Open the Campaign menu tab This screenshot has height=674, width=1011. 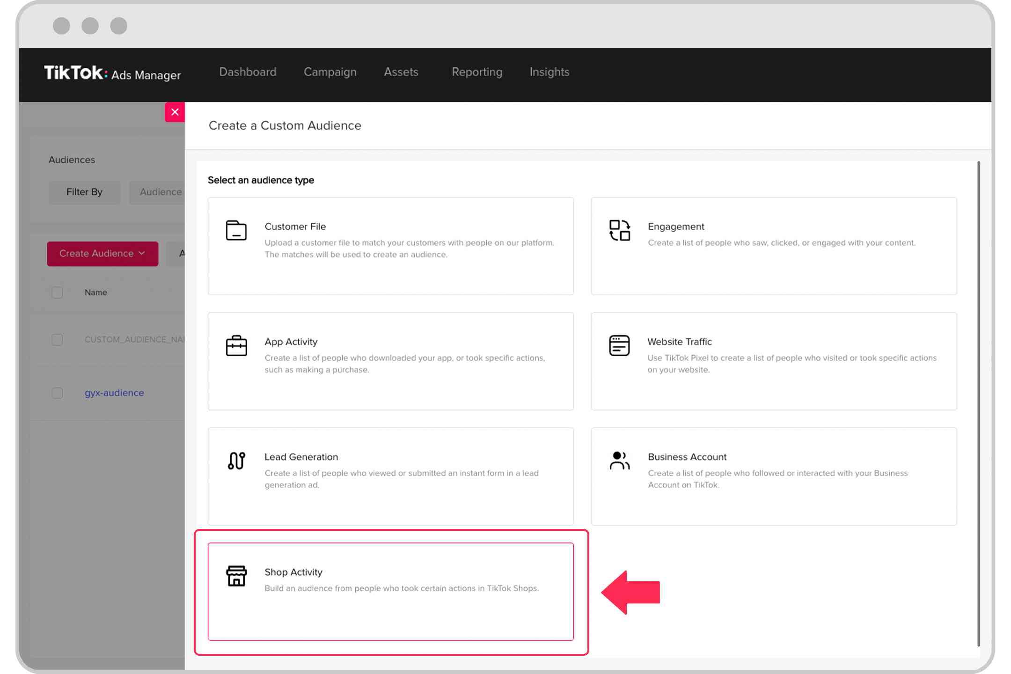[330, 72]
